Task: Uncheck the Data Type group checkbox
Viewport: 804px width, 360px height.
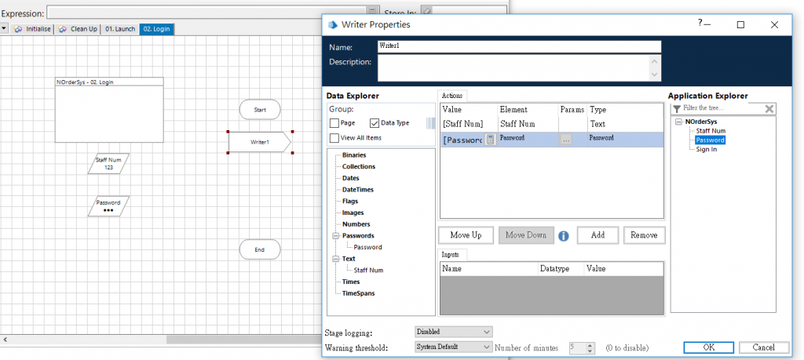Action: 375,123
